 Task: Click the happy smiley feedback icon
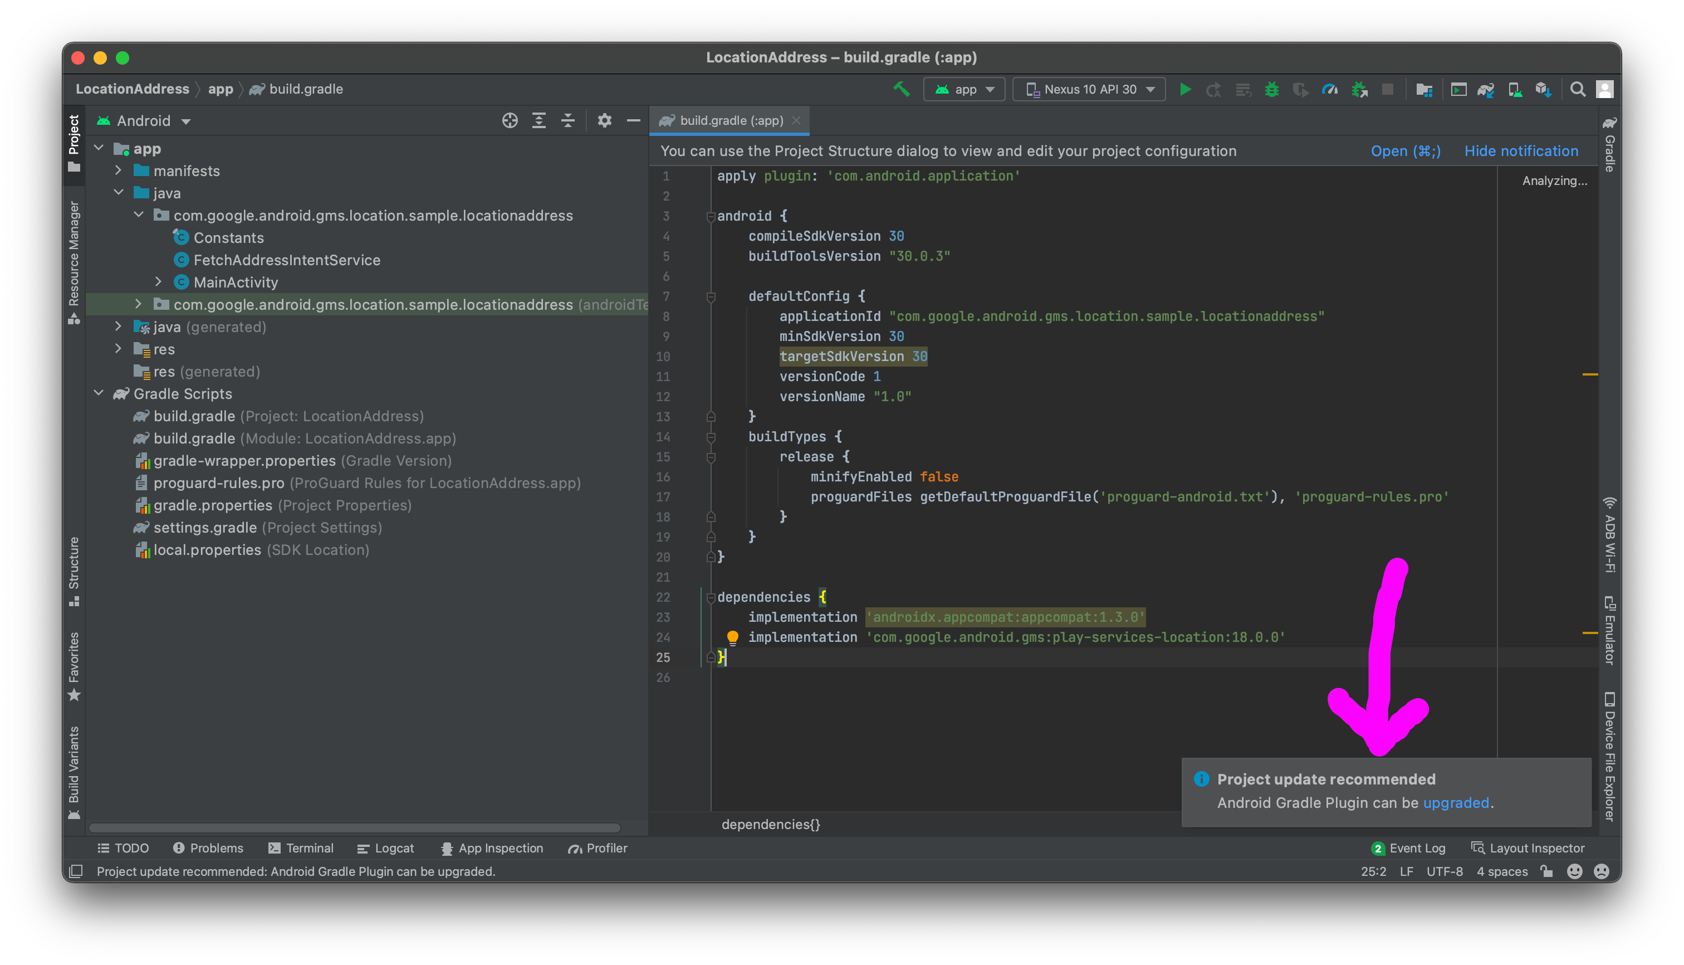(x=1575, y=871)
